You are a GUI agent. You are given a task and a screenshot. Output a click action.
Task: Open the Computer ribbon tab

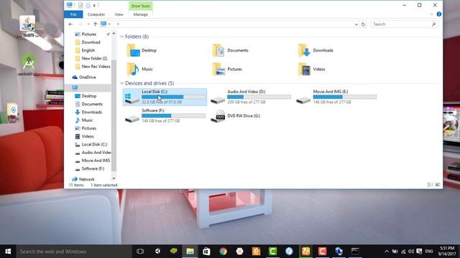tap(96, 14)
